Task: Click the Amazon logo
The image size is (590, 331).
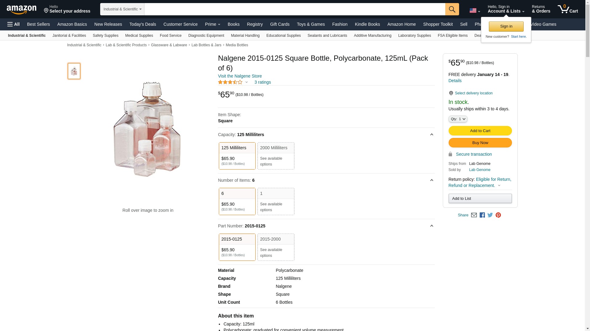Action: (x=22, y=10)
